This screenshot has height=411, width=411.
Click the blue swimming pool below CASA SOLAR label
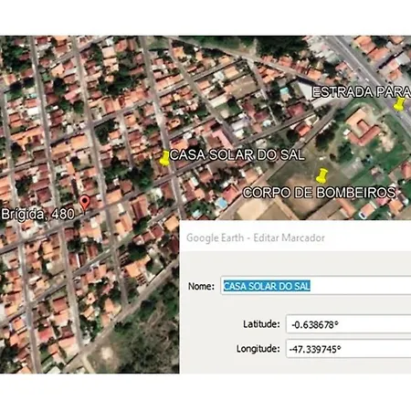[221, 202]
